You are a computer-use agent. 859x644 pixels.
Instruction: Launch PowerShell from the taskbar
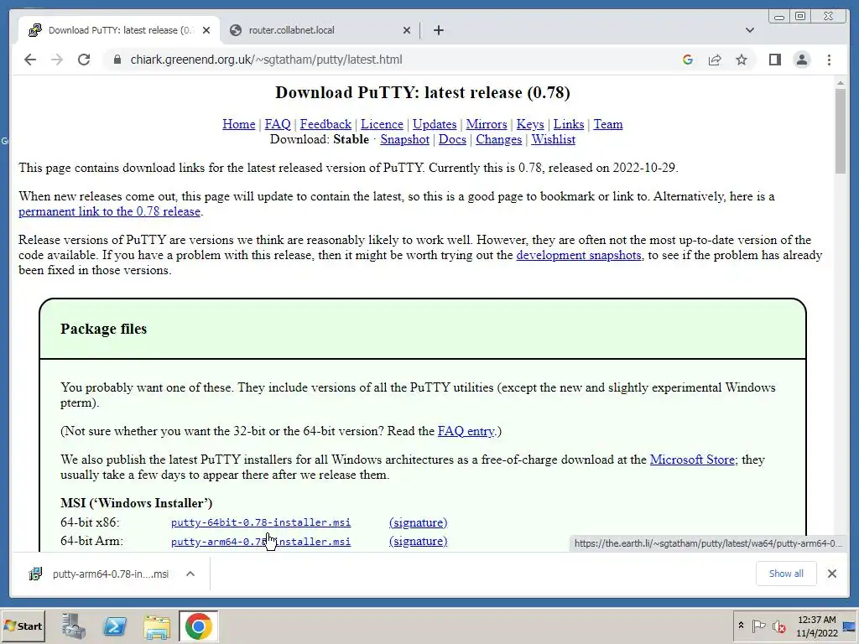point(115,626)
